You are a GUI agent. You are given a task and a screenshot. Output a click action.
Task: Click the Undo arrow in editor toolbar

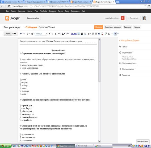tap(21, 34)
